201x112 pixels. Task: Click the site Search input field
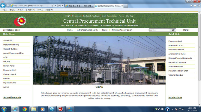pyautogui.click(x=159, y=30)
